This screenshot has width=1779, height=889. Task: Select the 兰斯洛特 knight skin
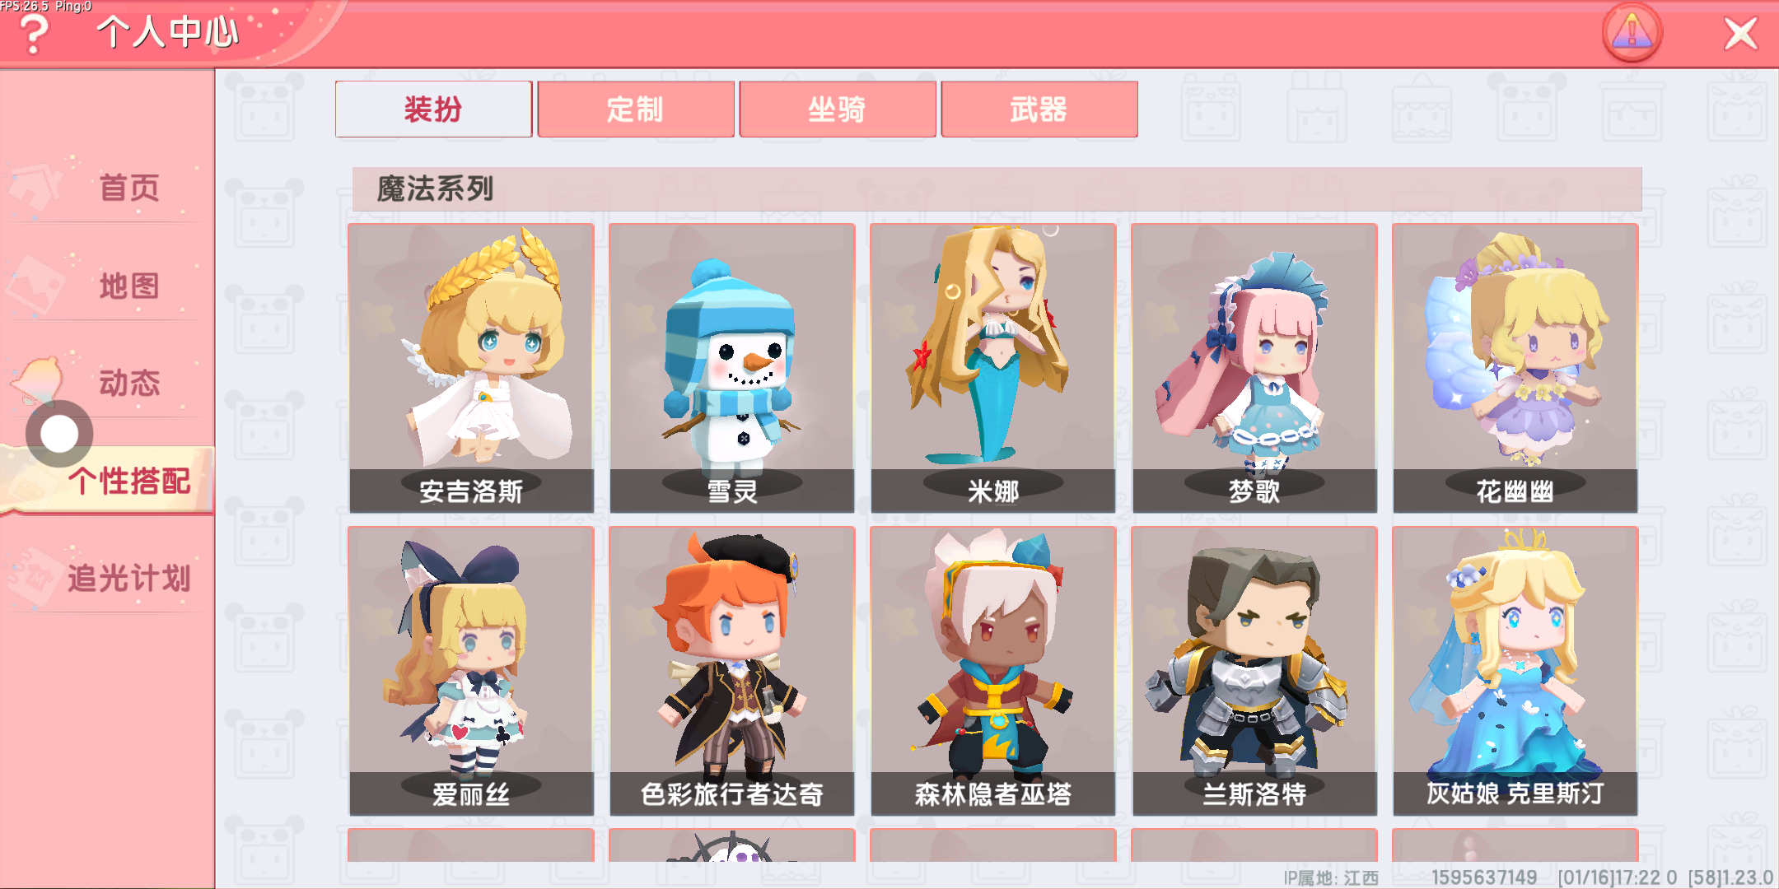[x=1254, y=671]
